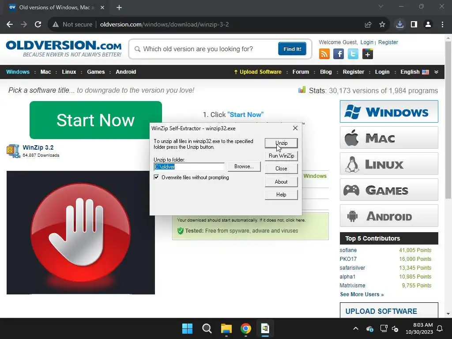This screenshot has height=339, width=452.
Task: Open the Blog menu item
Action: tap(326, 72)
